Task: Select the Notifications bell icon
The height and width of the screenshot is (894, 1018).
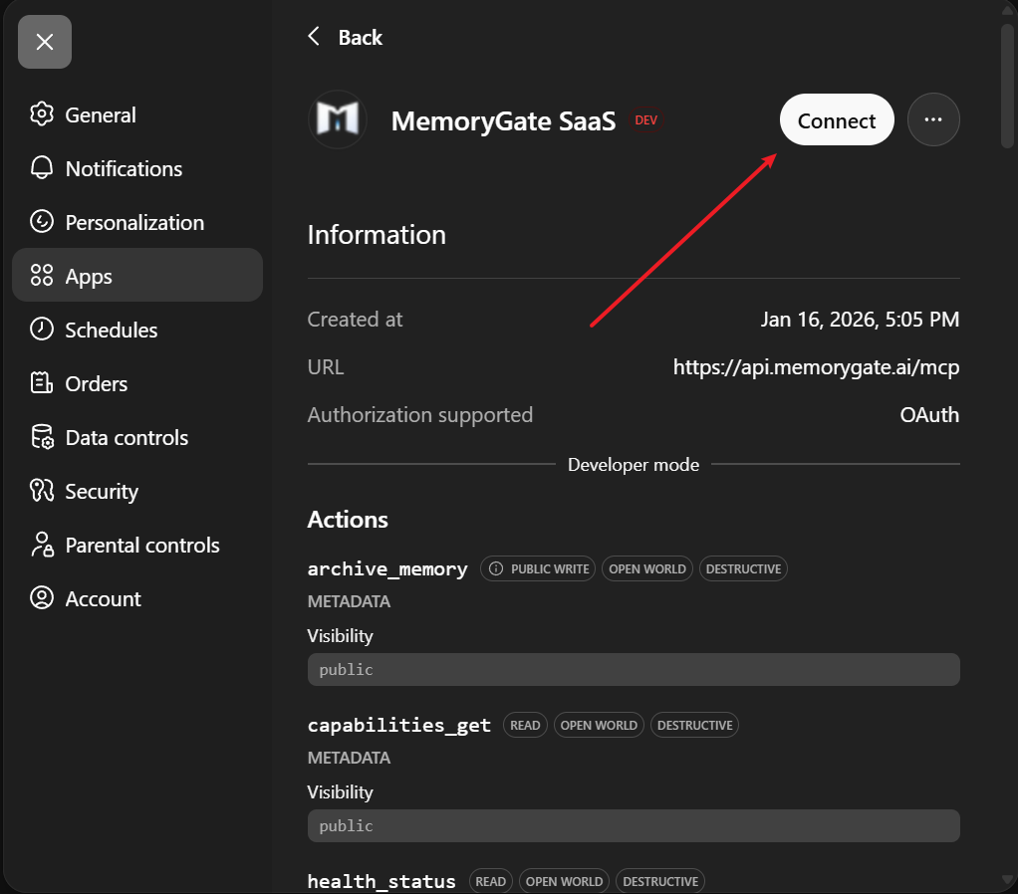Action: click(41, 168)
